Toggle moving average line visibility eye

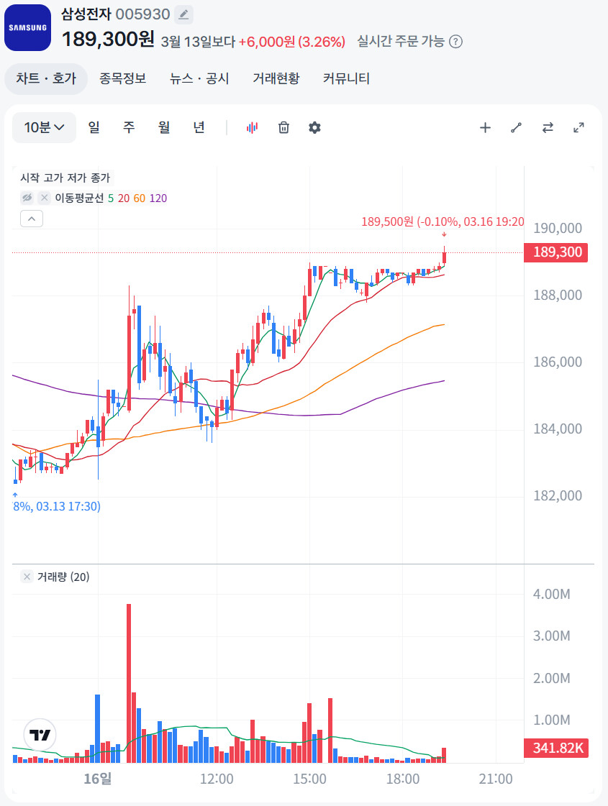click(27, 198)
